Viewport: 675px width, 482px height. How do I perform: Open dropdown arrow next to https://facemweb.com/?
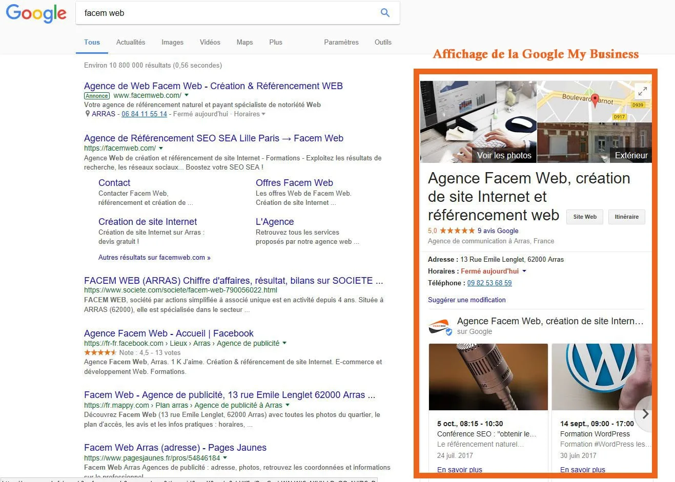pyautogui.click(x=161, y=148)
